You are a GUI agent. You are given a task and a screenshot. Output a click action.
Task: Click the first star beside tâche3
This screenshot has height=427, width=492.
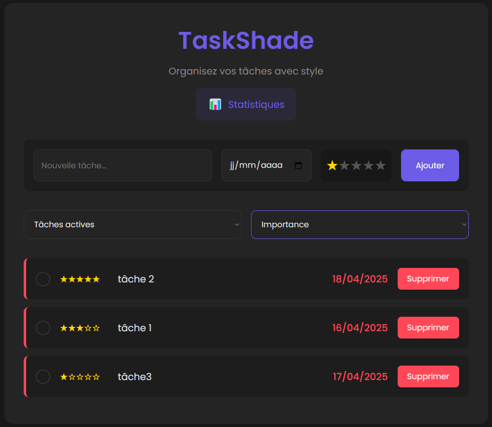(x=63, y=376)
